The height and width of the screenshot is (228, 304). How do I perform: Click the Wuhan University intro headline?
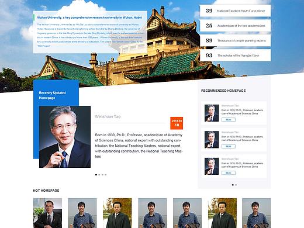click(89, 18)
